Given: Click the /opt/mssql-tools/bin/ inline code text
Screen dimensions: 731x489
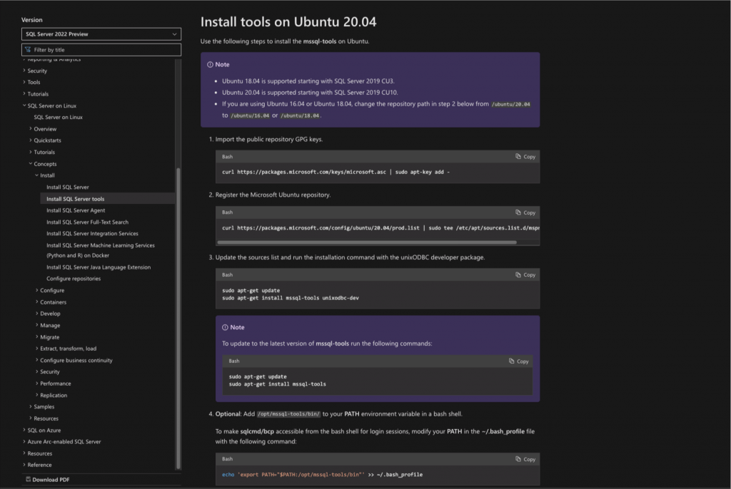Looking at the screenshot, I should tap(288, 414).
